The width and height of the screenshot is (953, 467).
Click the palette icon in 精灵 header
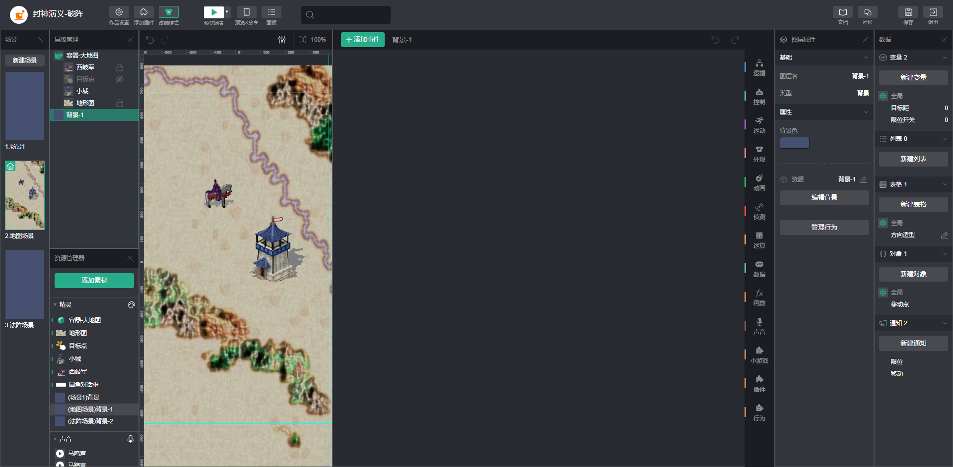132,305
